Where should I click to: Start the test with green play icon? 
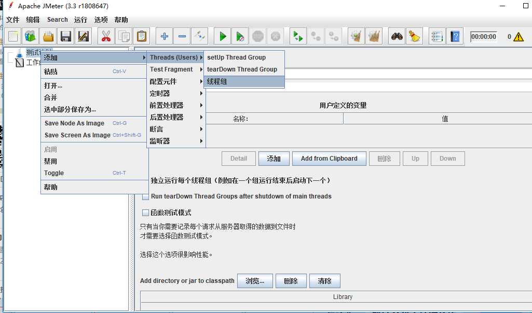pos(223,36)
